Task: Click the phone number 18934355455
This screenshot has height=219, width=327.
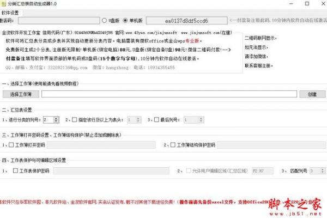Action: tap(161, 68)
